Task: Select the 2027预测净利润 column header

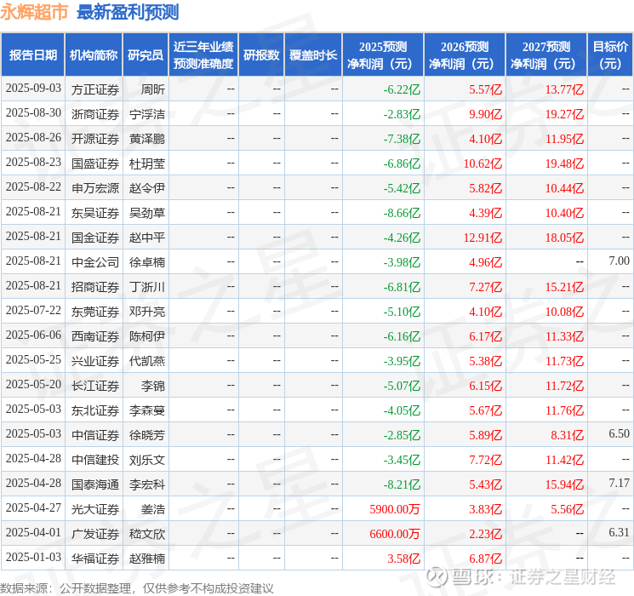Action: point(545,54)
